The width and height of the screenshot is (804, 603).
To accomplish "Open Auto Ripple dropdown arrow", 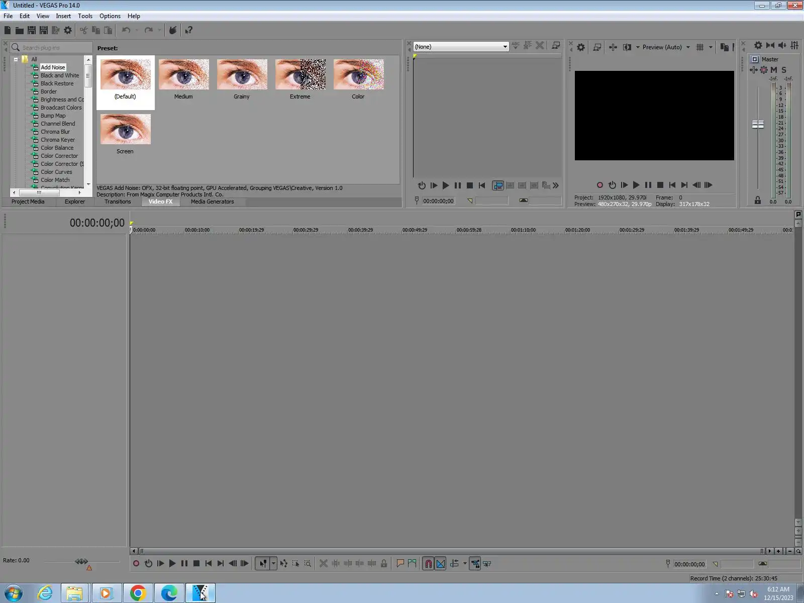I will pos(465,564).
